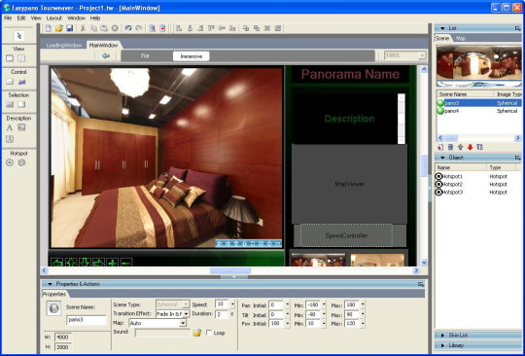Click the Paste toolbar icon
The image size is (525, 356).
pyautogui.click(x=104, y=28)
